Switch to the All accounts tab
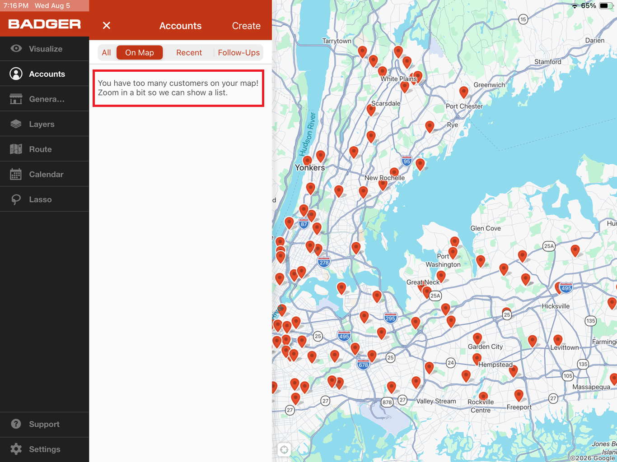The width and height of the screenshot is (617, 462). coord(107,53)
